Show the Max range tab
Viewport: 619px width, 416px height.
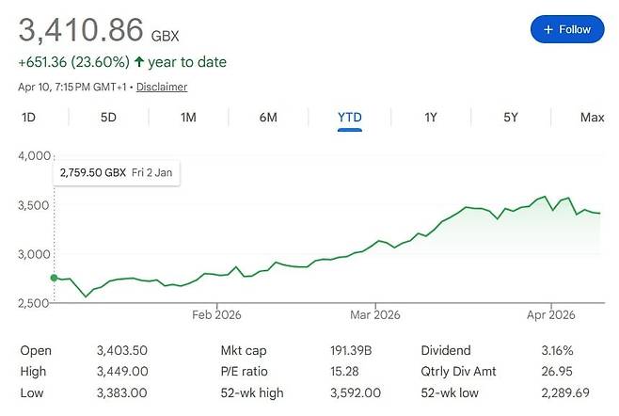pyautogui.click(x=592, y=118)
